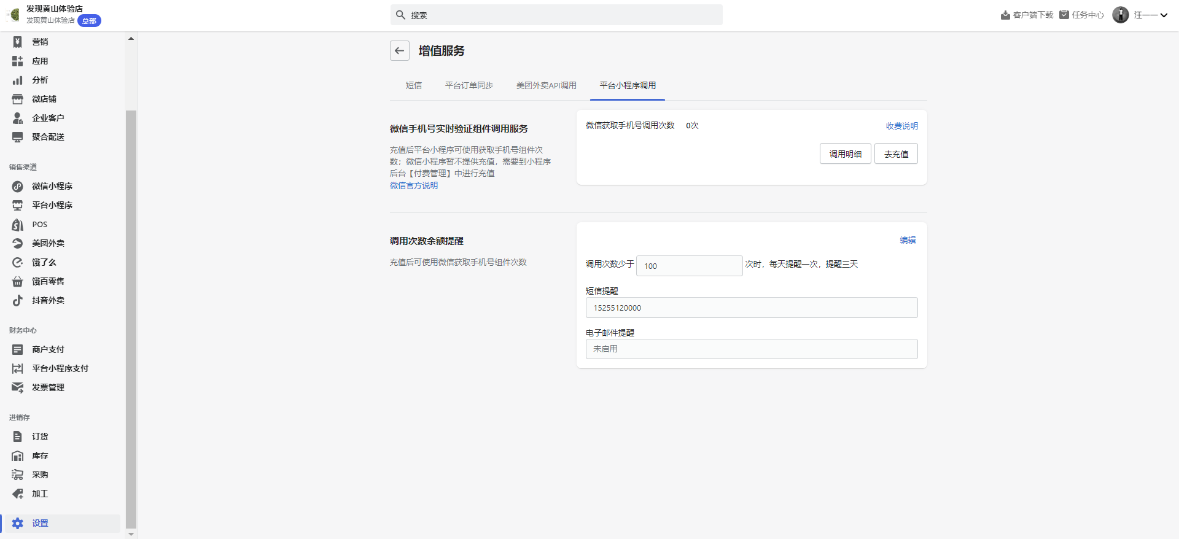Open the 微信小程序 channel icon

18,186
